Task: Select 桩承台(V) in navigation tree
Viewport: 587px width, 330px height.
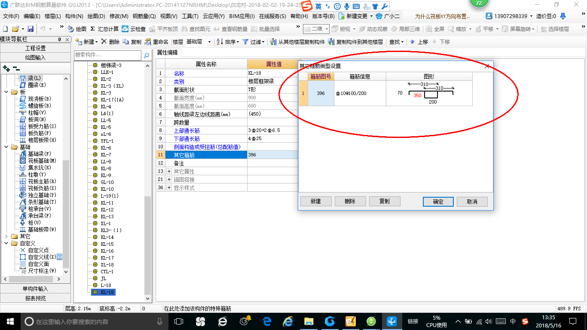Action: click(x=35, y=209)
